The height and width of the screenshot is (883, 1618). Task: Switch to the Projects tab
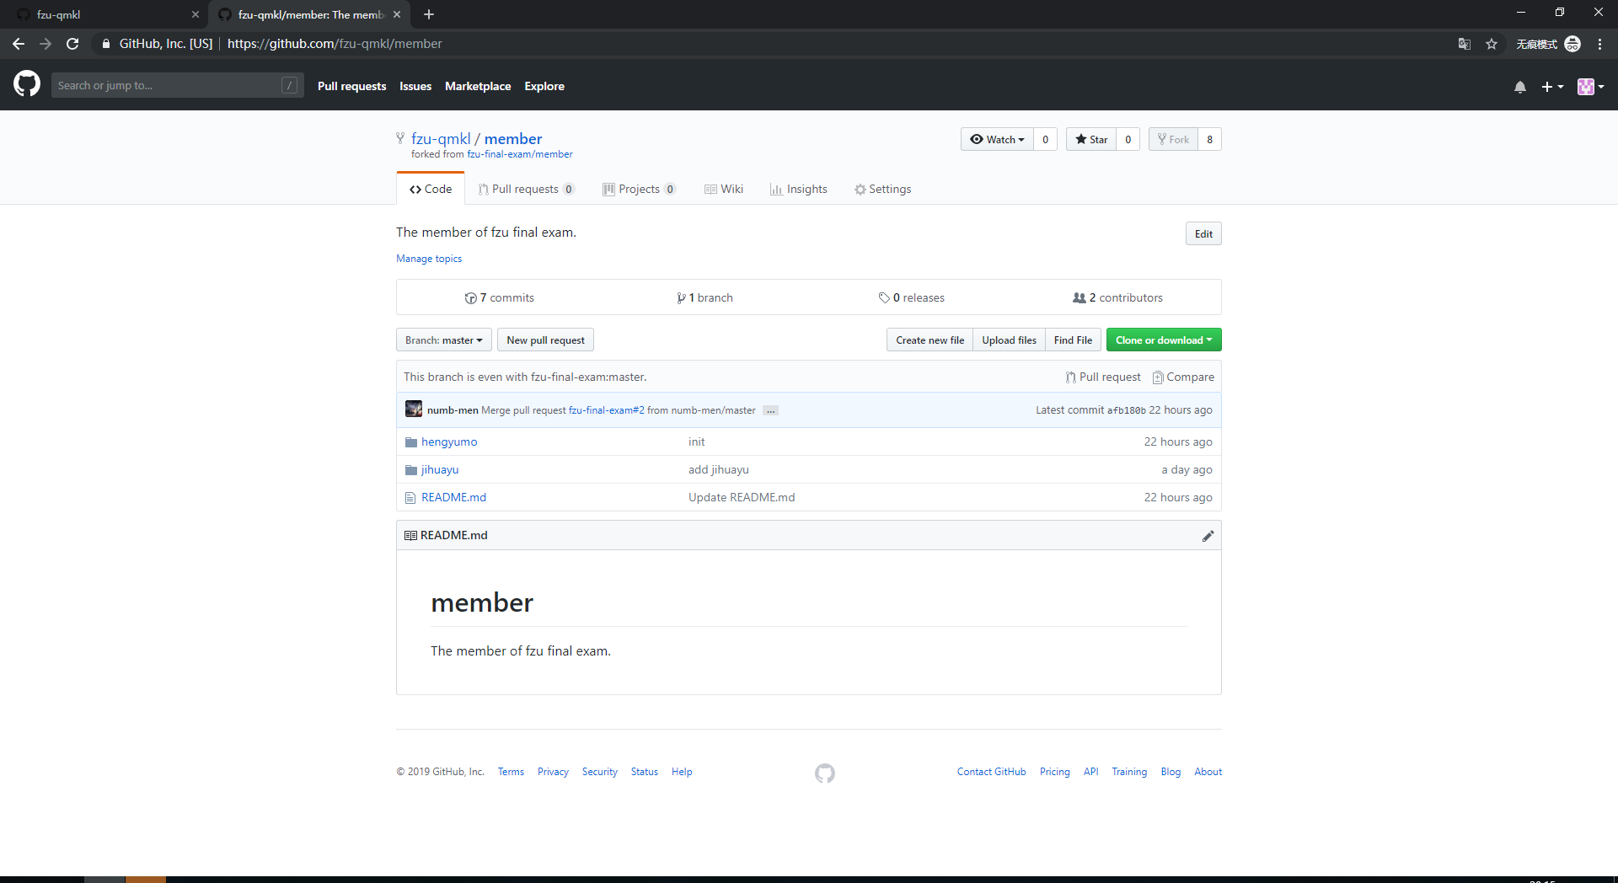click(639, 189)
